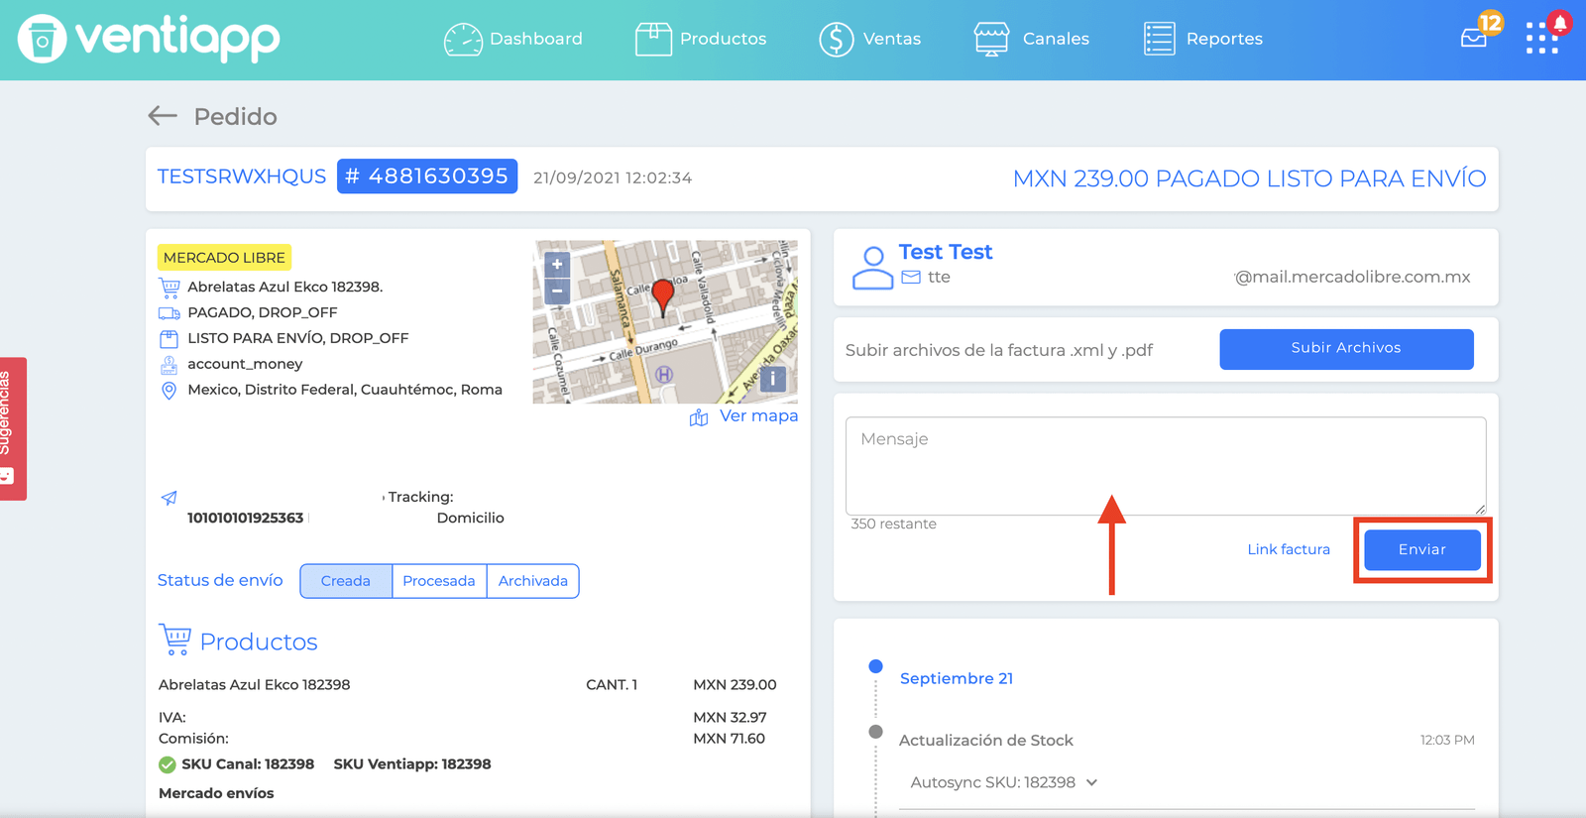Expand the Autosync SKU: 182398 entry
1586x818 pixels.
1004,782
